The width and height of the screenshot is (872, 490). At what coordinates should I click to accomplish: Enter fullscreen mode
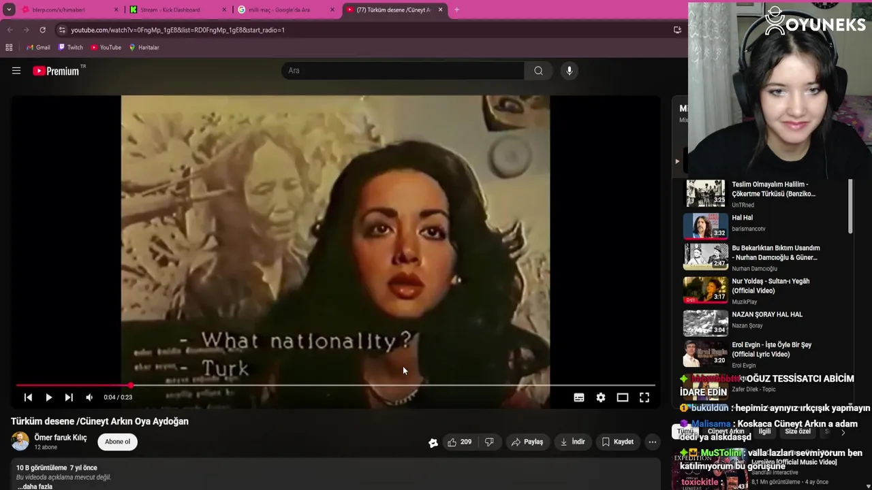(x=644, y=397)
